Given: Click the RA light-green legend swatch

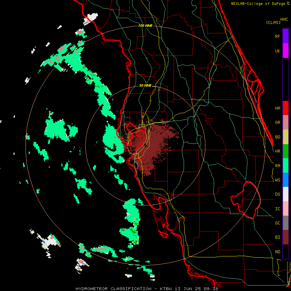Looking at the screenshot, I should pos(286,166).
